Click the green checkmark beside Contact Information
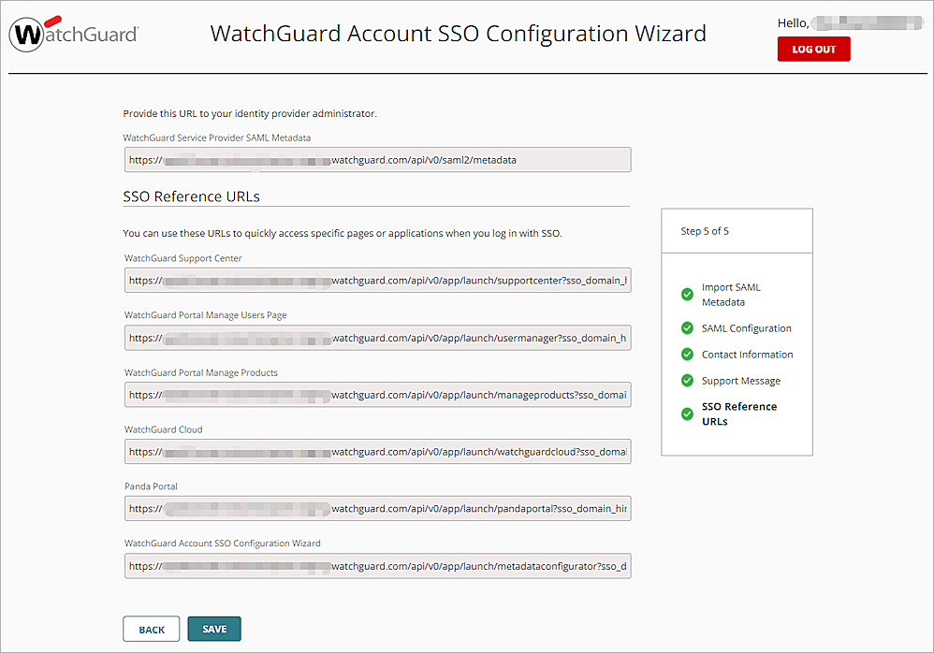Image resolution: width=934 pixels, height=653 pixels. (x=687, y=355)
